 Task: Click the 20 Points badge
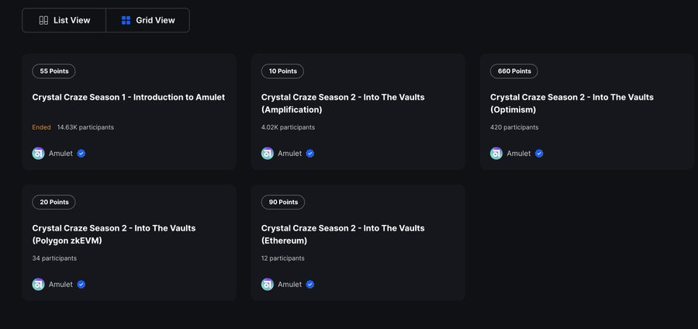[x=54, y=202]
